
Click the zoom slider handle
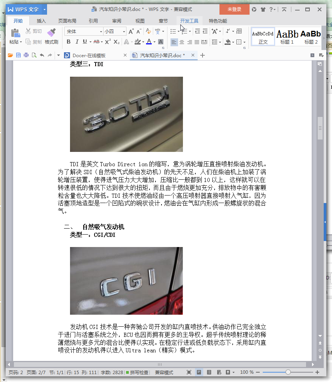point(288,372)
